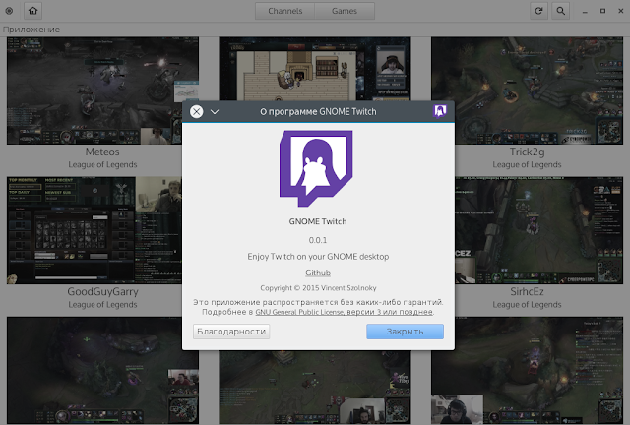Click League of Legends text under Trick2g
The image size is (630, 425).
point(528,164)
